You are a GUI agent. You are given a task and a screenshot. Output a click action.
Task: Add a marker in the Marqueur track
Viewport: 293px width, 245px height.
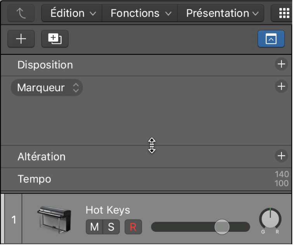(x=281, y=86)
